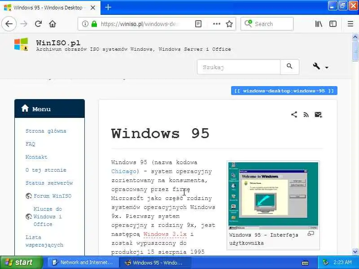Click the windows-desktop:windows-95 page ID badge
359x269 pixels.
pyautogui.click(x=284, y=91)
